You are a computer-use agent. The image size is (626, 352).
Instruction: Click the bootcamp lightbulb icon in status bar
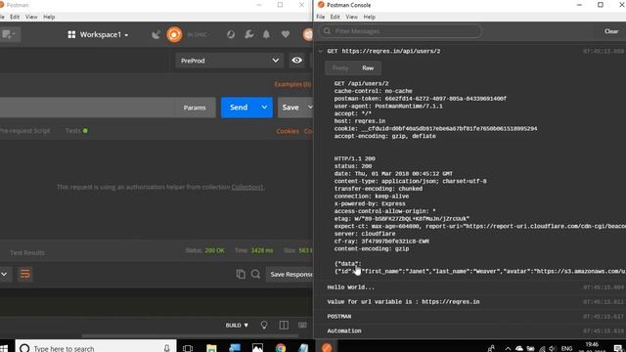coord(264,326)
